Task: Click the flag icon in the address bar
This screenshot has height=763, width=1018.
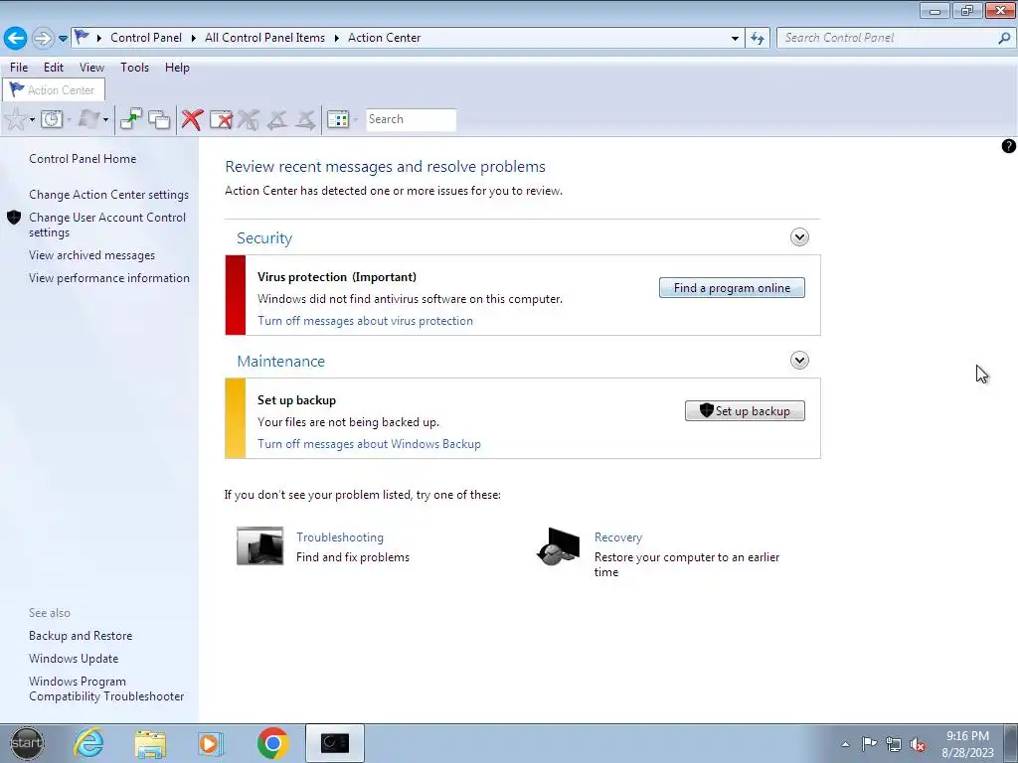Action: (82, 37)
